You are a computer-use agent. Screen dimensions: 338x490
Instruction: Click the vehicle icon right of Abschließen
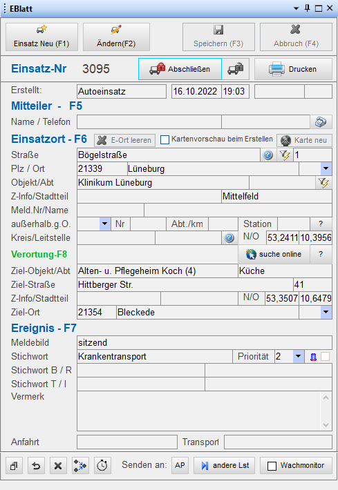[236, 69]
